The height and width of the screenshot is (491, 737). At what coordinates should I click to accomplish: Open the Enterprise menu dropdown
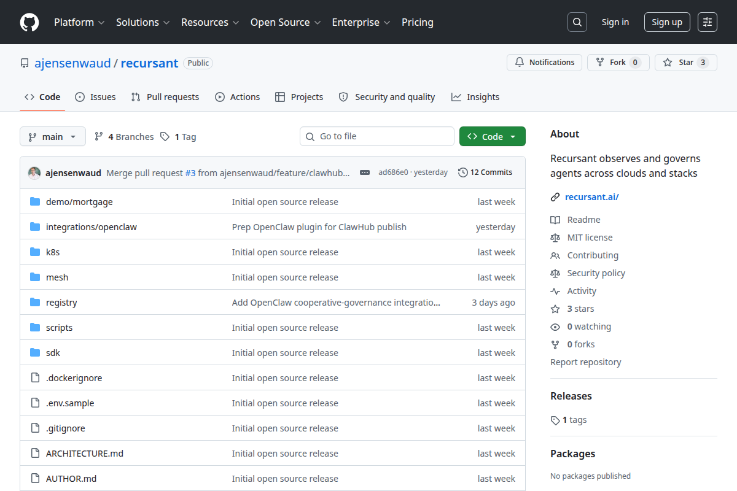[x=361, y=22]
